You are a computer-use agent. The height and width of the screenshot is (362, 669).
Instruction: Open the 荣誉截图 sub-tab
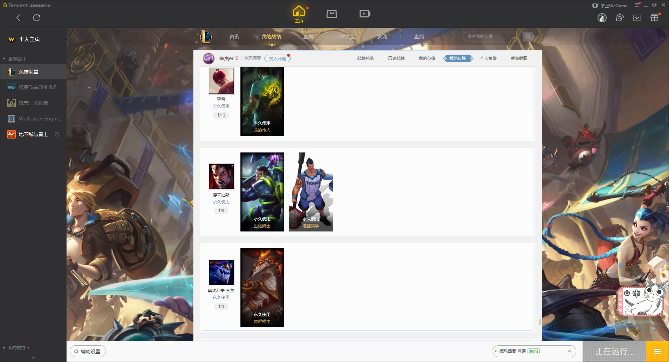[x=519, y=58]
